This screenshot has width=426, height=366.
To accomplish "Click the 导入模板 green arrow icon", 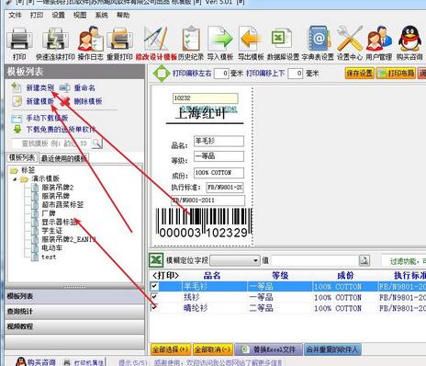I will [220, 40].
